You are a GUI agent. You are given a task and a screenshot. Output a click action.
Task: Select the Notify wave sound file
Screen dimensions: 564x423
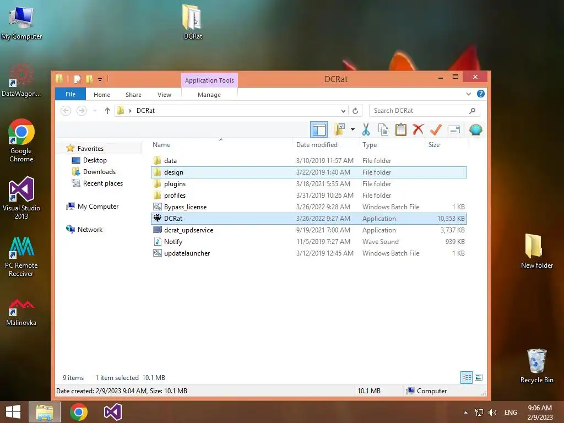(x=309, y=242)
